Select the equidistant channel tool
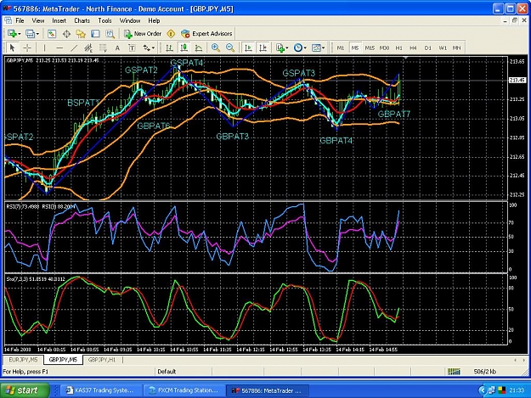Image resolution: width=531 pixels, height=398 pixels. coord(88,48)
